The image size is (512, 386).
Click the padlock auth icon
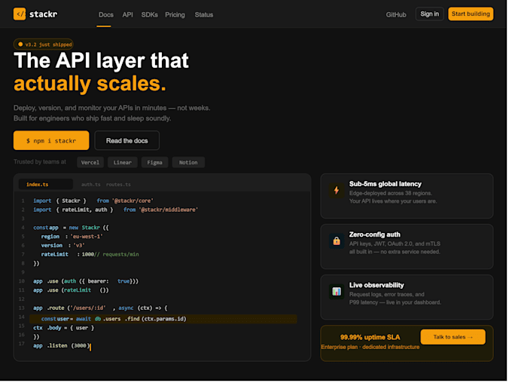337,241
